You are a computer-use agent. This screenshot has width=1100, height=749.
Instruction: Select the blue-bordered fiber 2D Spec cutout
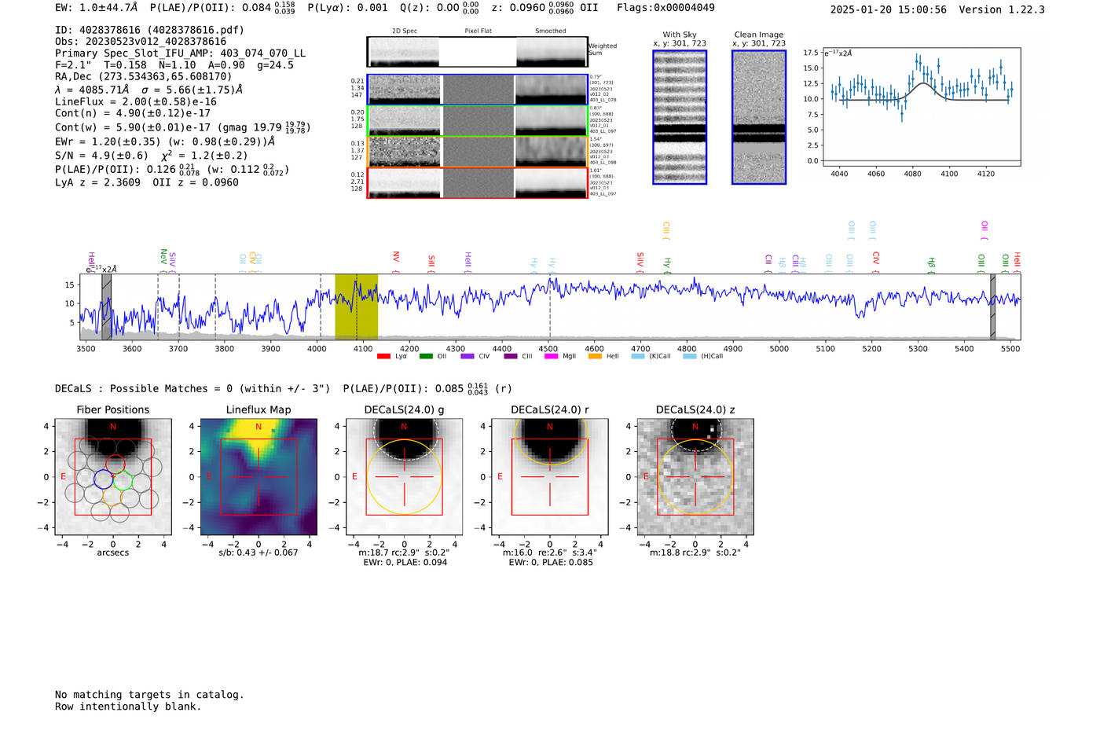(404, 90)
